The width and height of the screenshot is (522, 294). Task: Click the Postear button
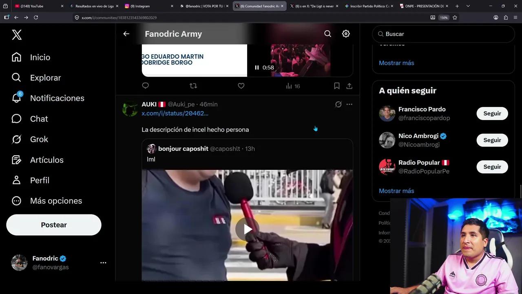(53, 225)
